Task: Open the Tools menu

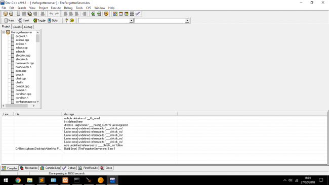Action: 79,8
